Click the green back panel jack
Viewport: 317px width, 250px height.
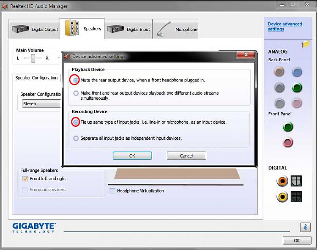click(x=297, y=87)
